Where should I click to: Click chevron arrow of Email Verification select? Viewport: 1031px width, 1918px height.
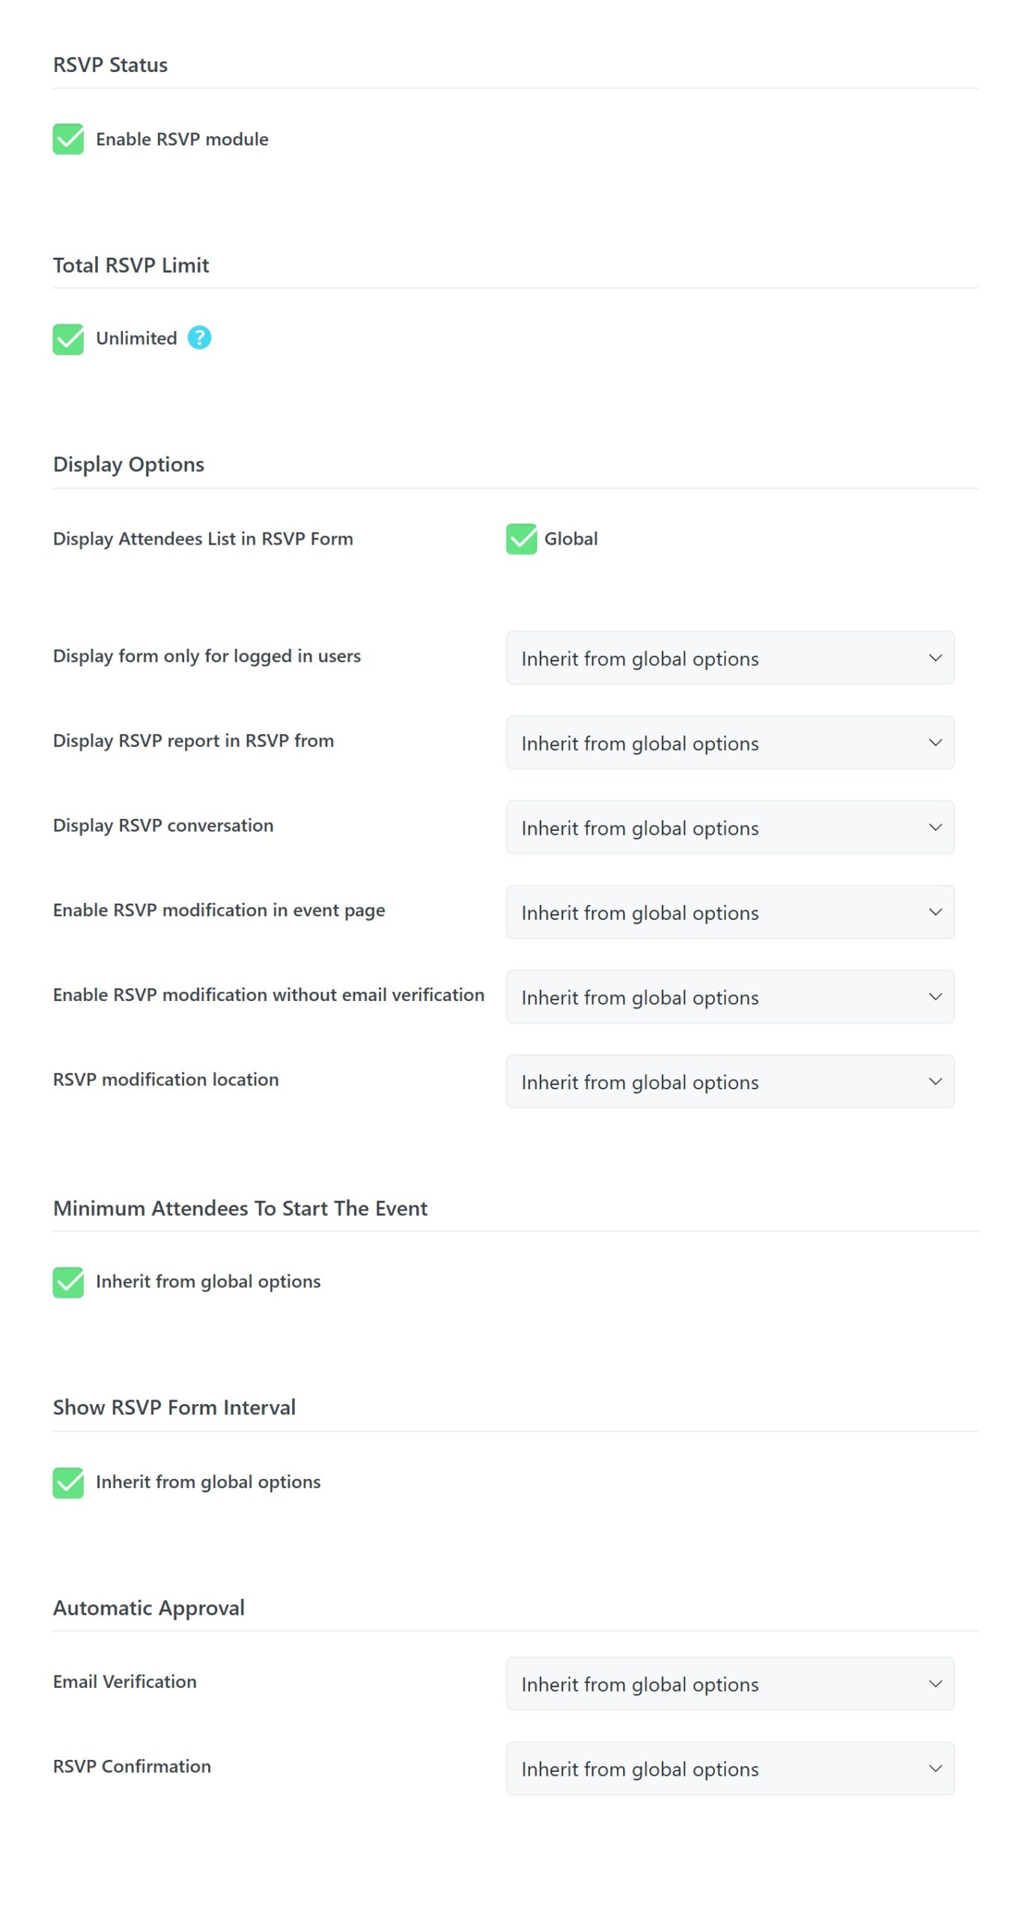(935, 1683)
